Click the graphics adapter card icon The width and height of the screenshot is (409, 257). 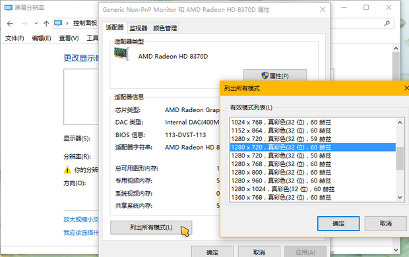click(x=121, y=53)
